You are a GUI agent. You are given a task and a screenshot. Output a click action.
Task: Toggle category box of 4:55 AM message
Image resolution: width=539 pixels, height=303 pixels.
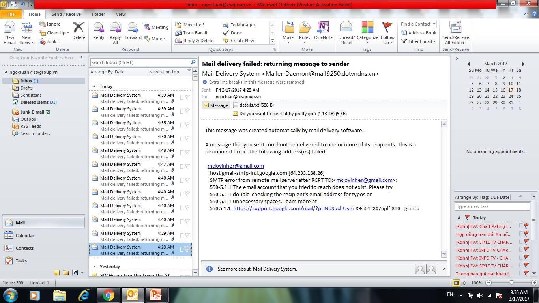coord(182,125)
